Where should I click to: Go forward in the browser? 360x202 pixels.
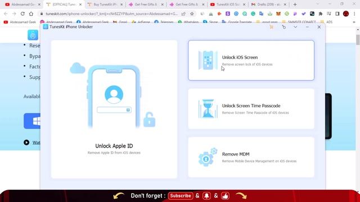coord(14,13)
